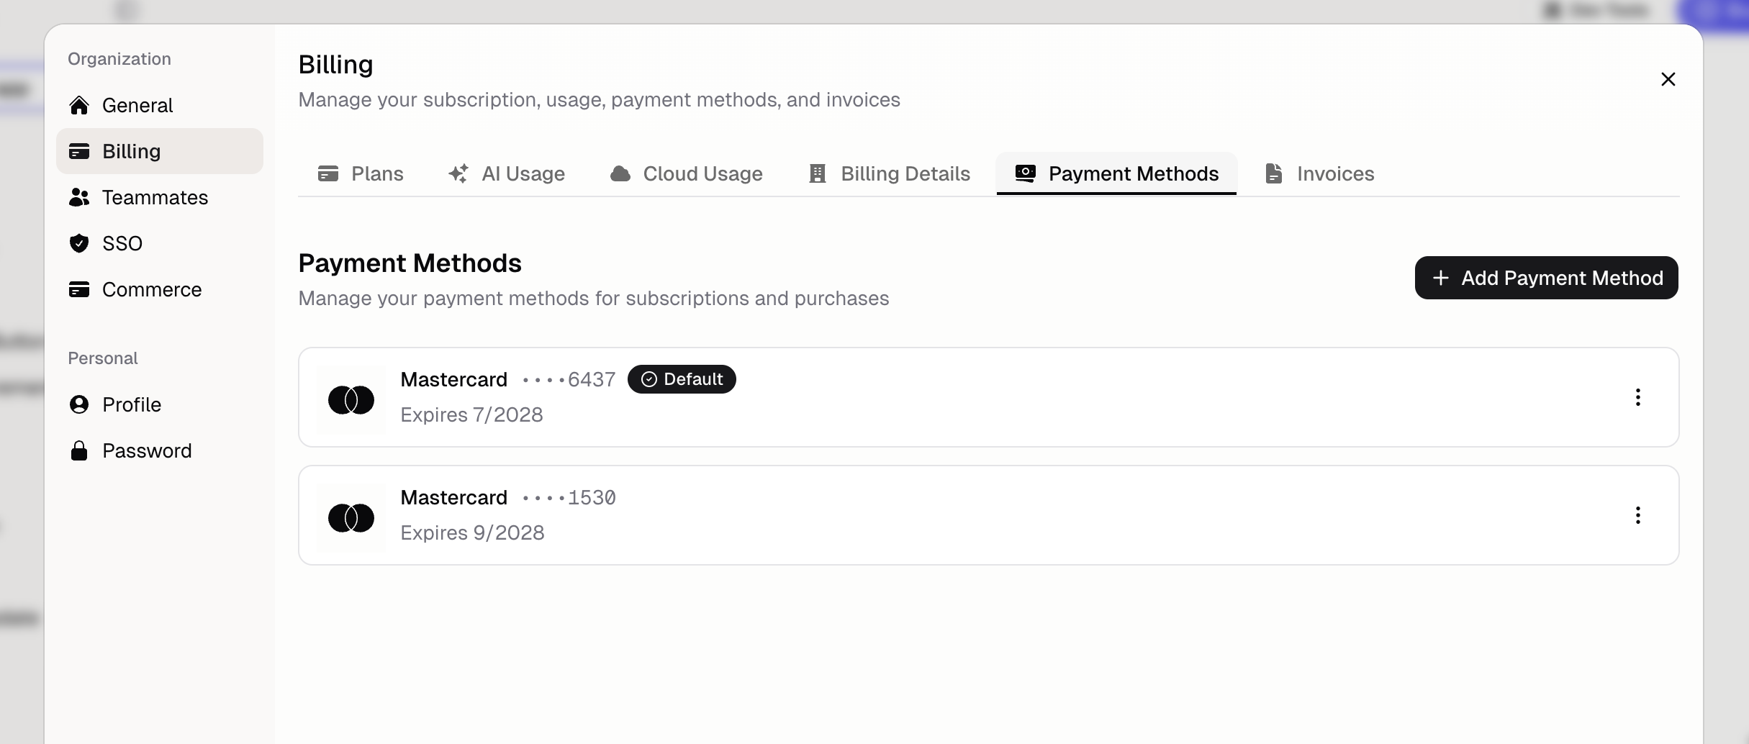View the Invoices tab

pyautogui.click(x=1320, y=173)
